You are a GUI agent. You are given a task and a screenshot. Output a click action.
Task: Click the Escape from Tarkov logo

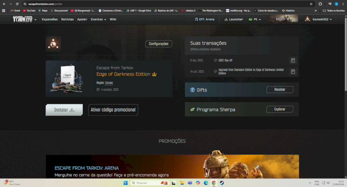[23, 19]
